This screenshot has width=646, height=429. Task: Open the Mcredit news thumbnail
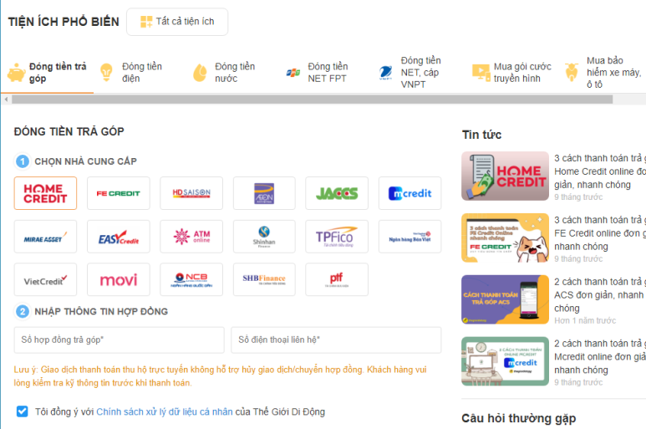pos(505,361)
